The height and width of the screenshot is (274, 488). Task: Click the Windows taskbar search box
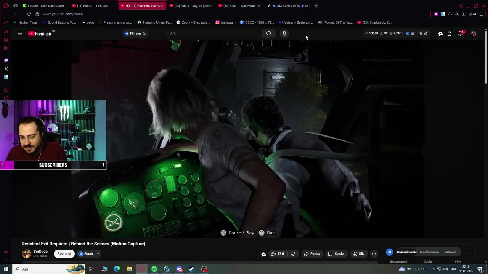point(50,269)
